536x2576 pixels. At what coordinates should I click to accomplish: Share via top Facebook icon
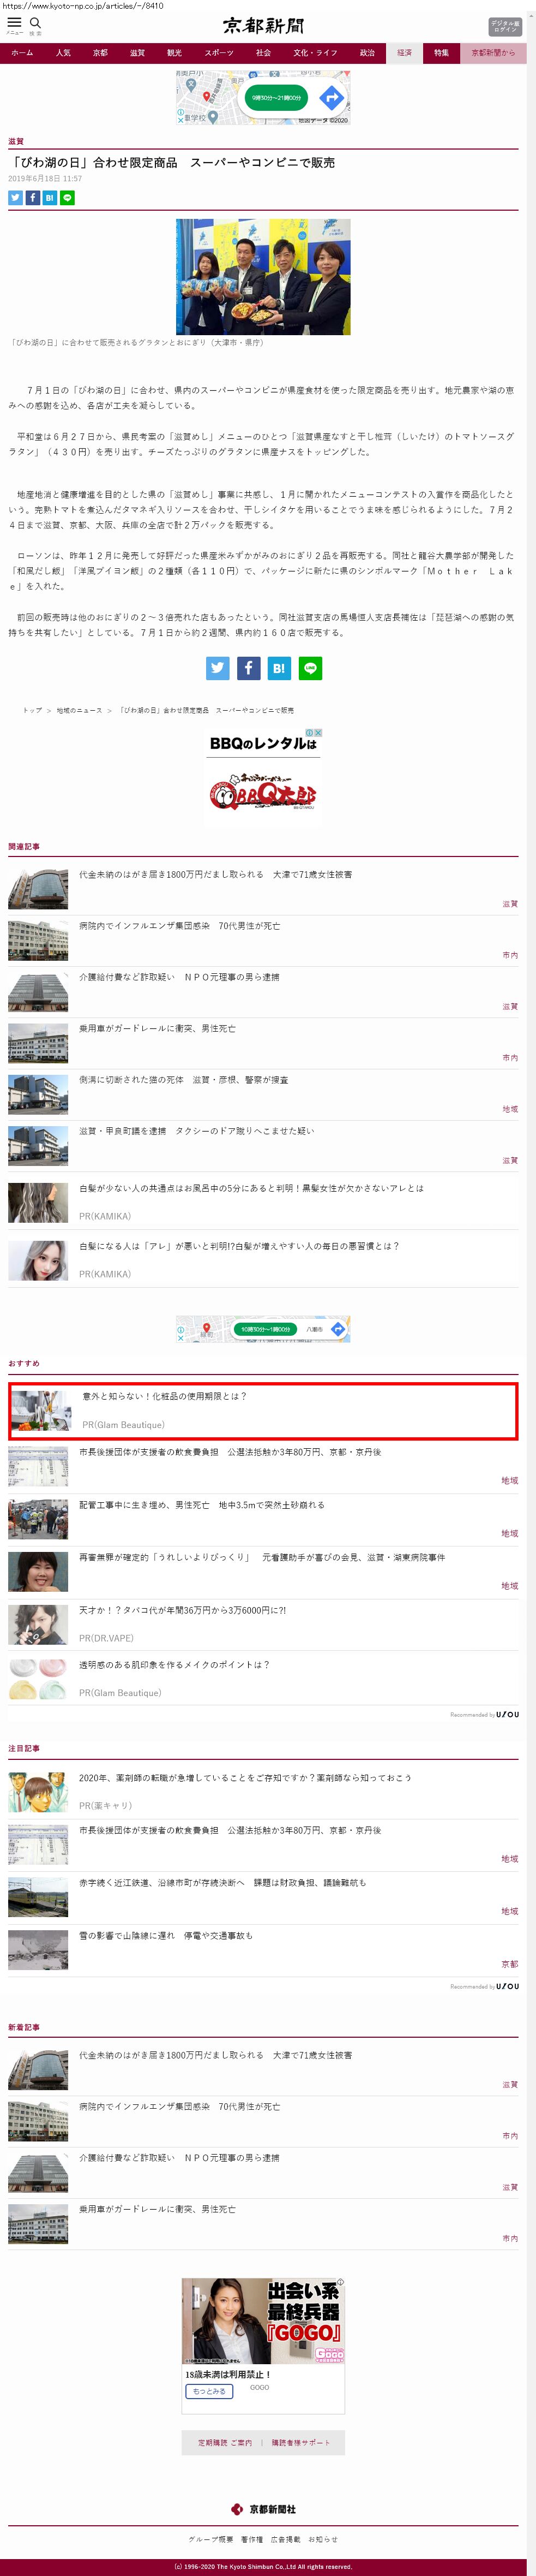tap(32, 198)
